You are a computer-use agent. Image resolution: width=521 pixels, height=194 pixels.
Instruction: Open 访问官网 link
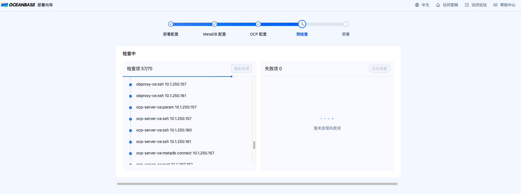pos(450,5)
